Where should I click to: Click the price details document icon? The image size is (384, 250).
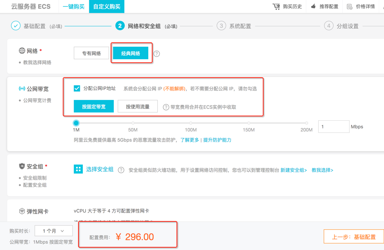[349, 7]
